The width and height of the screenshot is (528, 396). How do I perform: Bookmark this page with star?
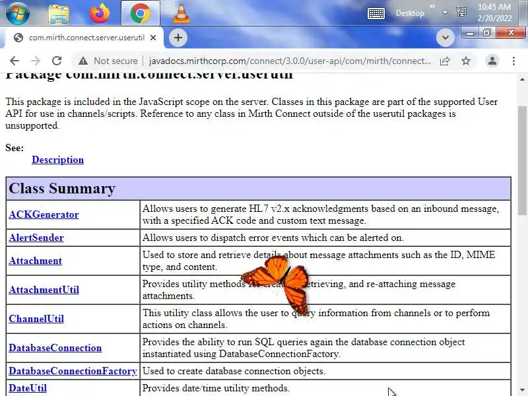click(x=466, y=61)
